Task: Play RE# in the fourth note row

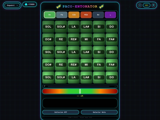Action: point(73,65)
